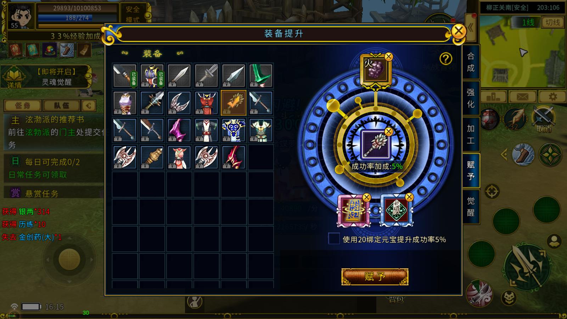Image resolution: width=567 pixels, height=319 pixels.
Task: Toggle the 安全模式 safe mode button
Action: [133, 14]
